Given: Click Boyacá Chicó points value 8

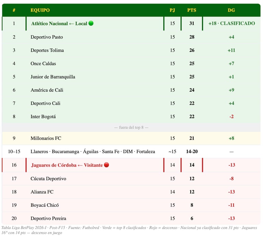Looking at the screenshot, I should [192, 205].
